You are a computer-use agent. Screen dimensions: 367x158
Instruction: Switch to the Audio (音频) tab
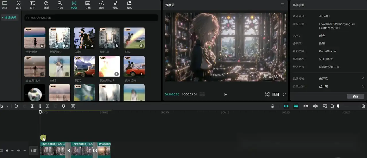18,5
